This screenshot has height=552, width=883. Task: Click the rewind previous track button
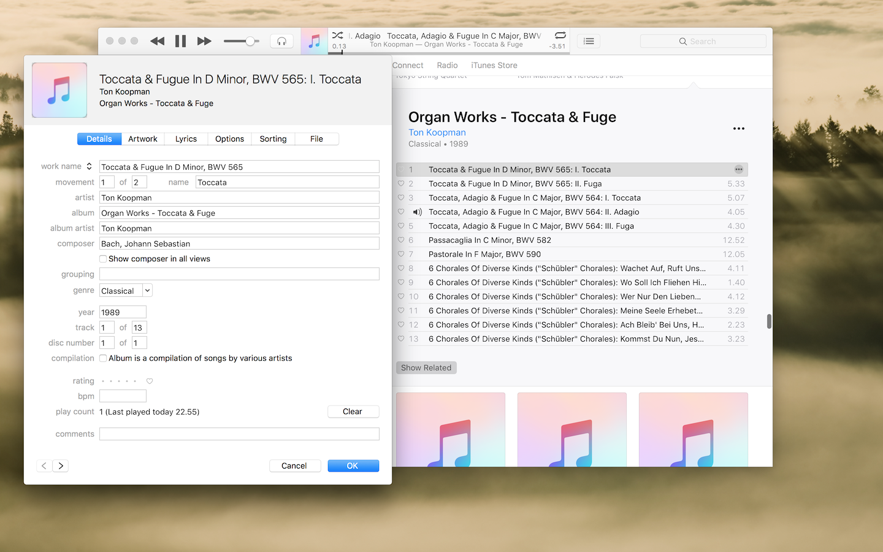click(x=158, y=41)
